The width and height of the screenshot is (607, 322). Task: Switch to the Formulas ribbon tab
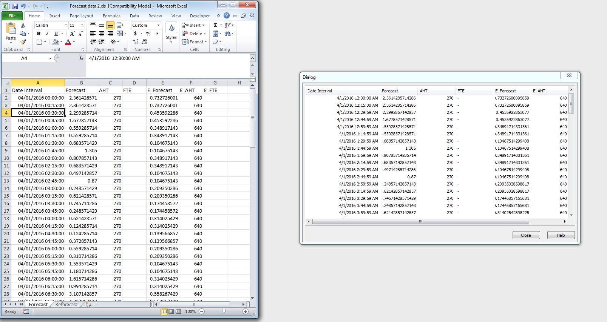[x=111, y=16]
